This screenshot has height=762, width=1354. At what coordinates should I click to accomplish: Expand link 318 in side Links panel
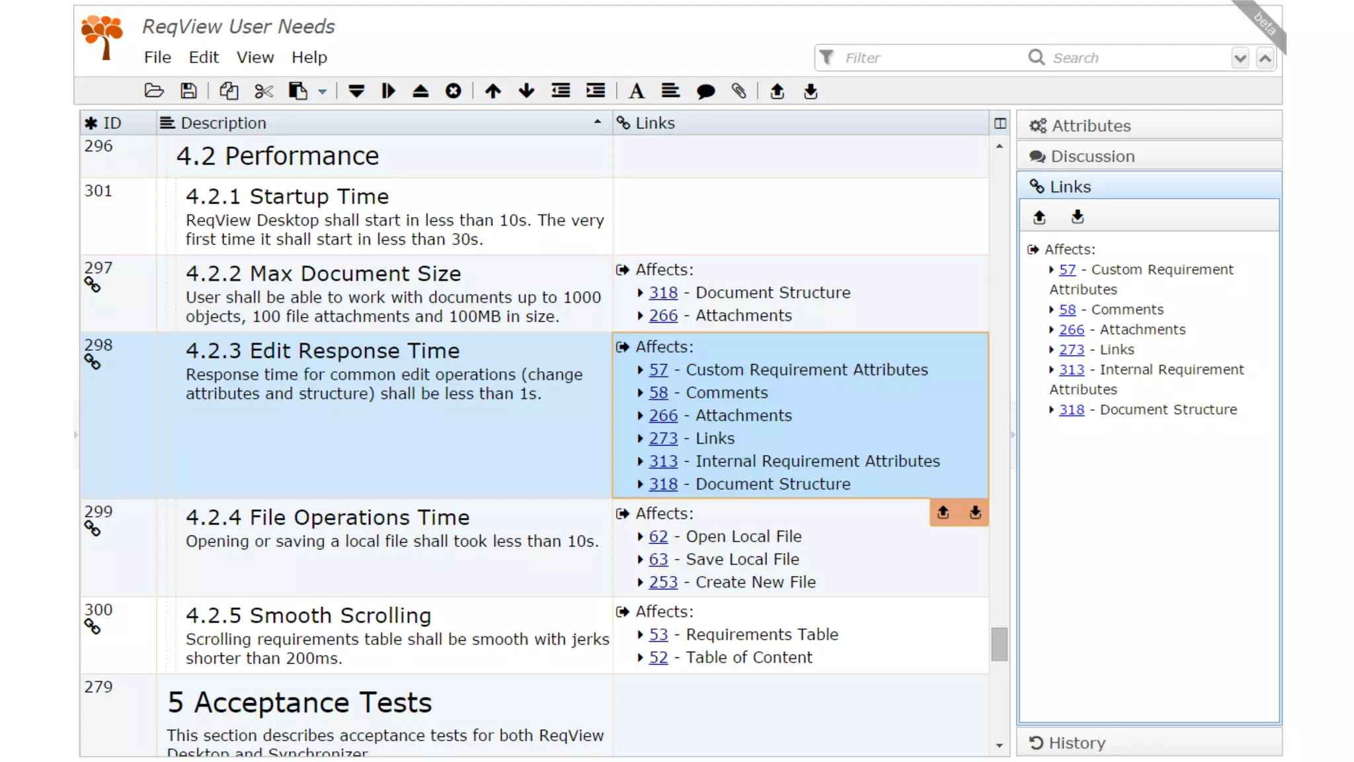[1051, 410]
